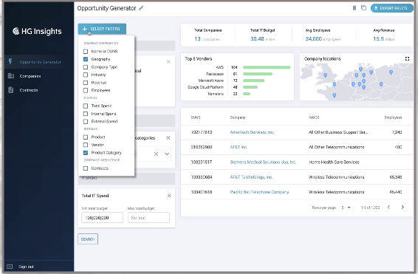Expand the Company locations map fullscreen
This screenshot has width=418, height=274.
[x=407, y=58]
